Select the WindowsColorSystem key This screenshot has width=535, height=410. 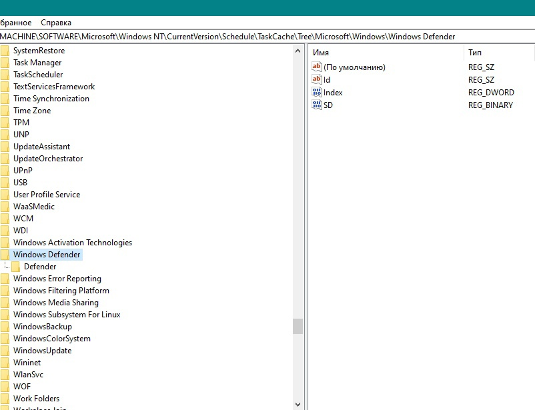point(52,339)
